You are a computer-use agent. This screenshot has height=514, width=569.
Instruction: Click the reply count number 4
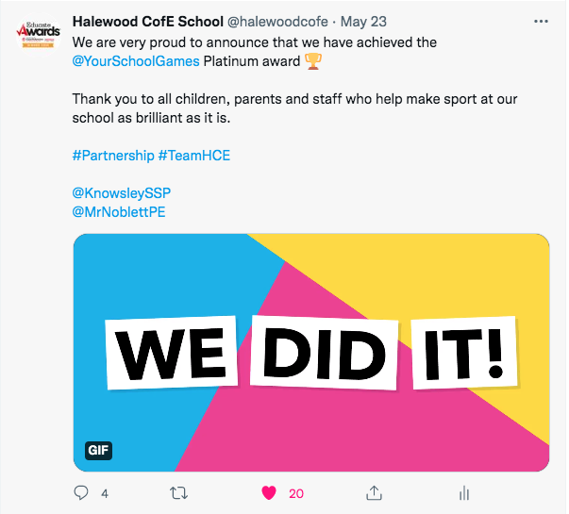click(x=105, y=492)
